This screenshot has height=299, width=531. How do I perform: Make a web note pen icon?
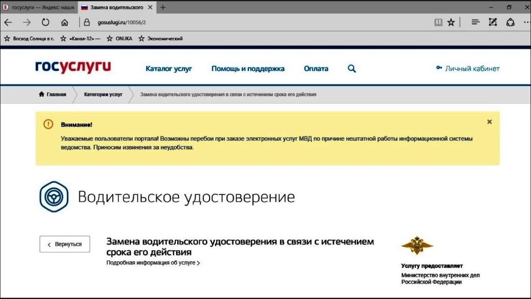pyautogui.click(x=493, y=22)
